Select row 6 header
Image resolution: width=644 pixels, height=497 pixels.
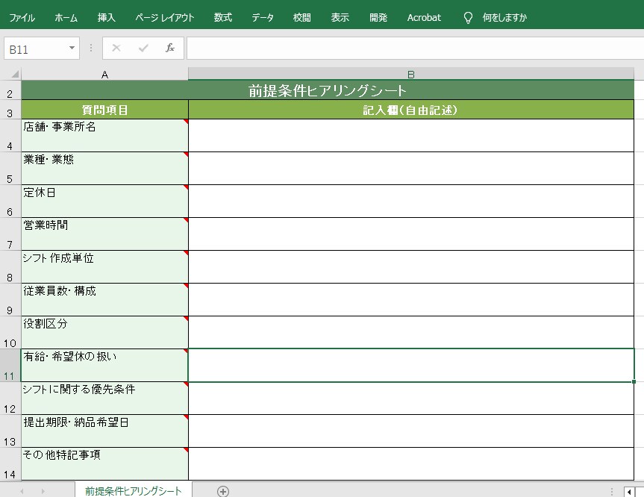[10, 201]
